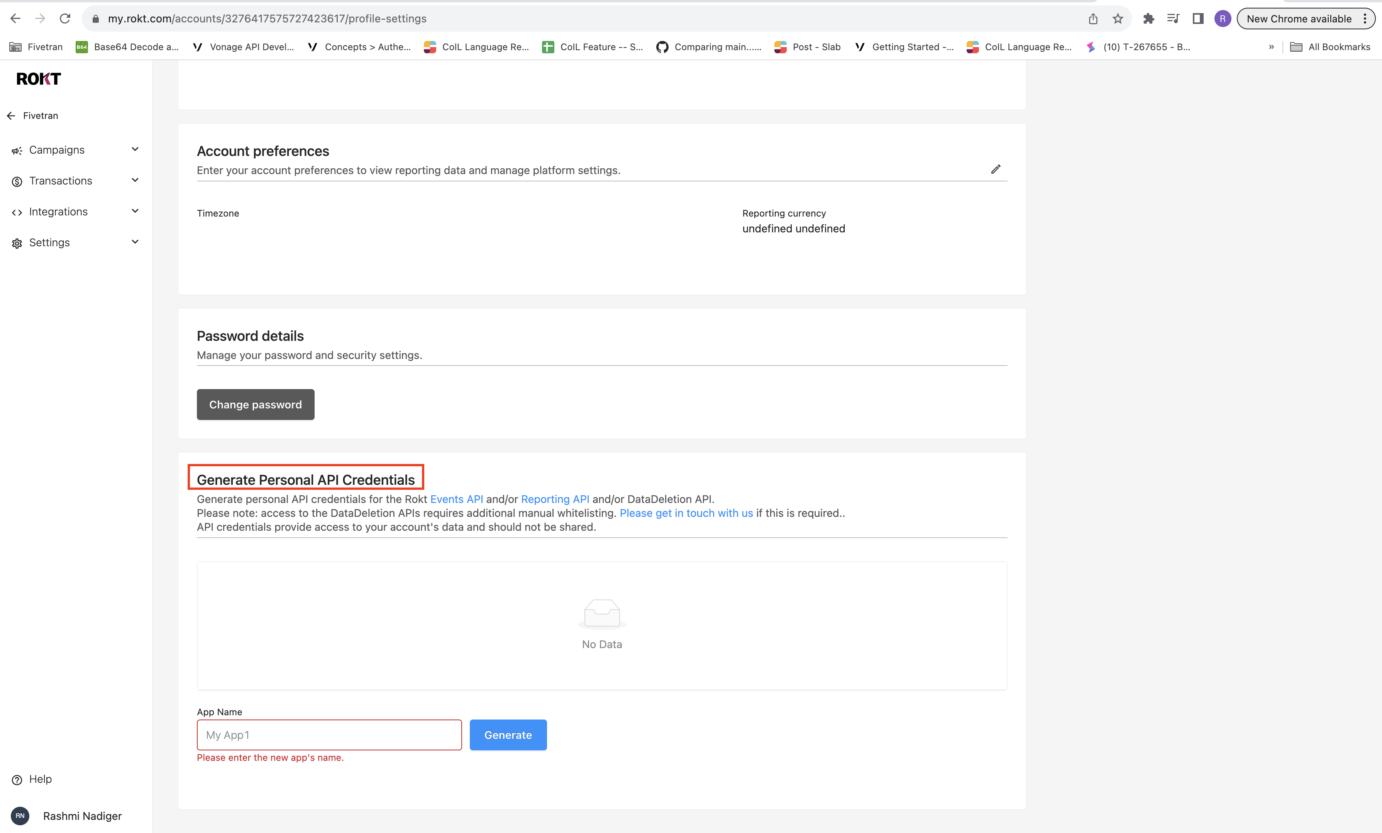This screenshot has height=833, width=1382.
Task: Click the Integrations menu icon
Action: [x=17, y=211]
